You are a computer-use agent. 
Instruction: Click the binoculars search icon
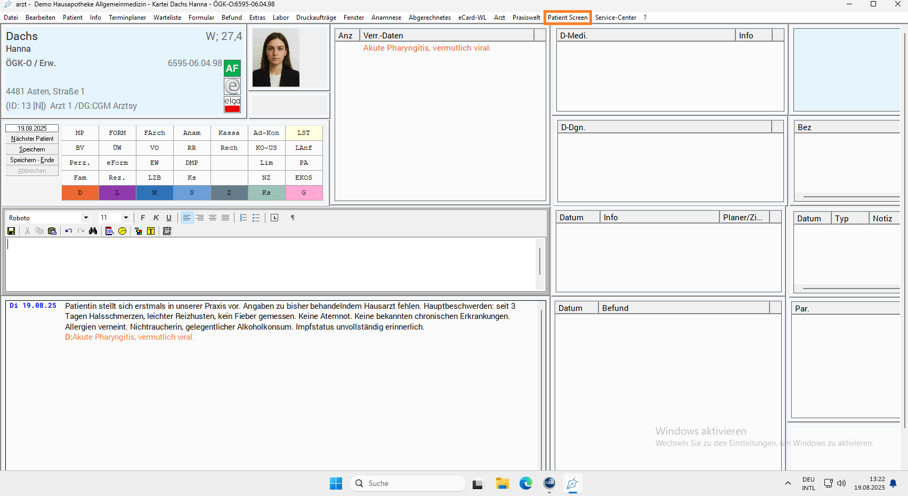(93, 231)
